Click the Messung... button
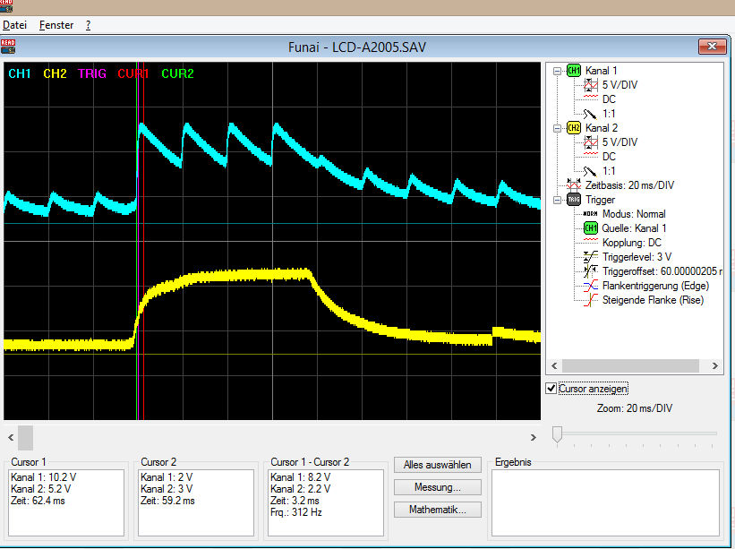Screen dimensions: 735x549 438,487
